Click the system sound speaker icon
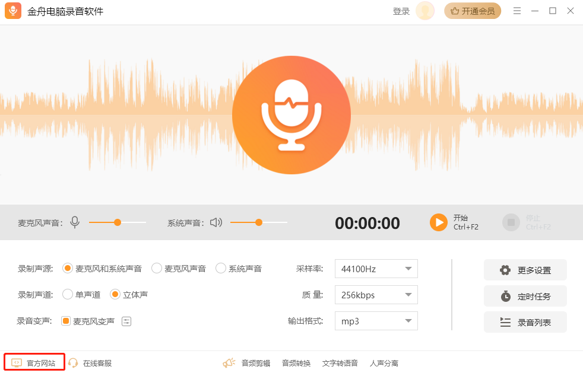 (216, 222)
